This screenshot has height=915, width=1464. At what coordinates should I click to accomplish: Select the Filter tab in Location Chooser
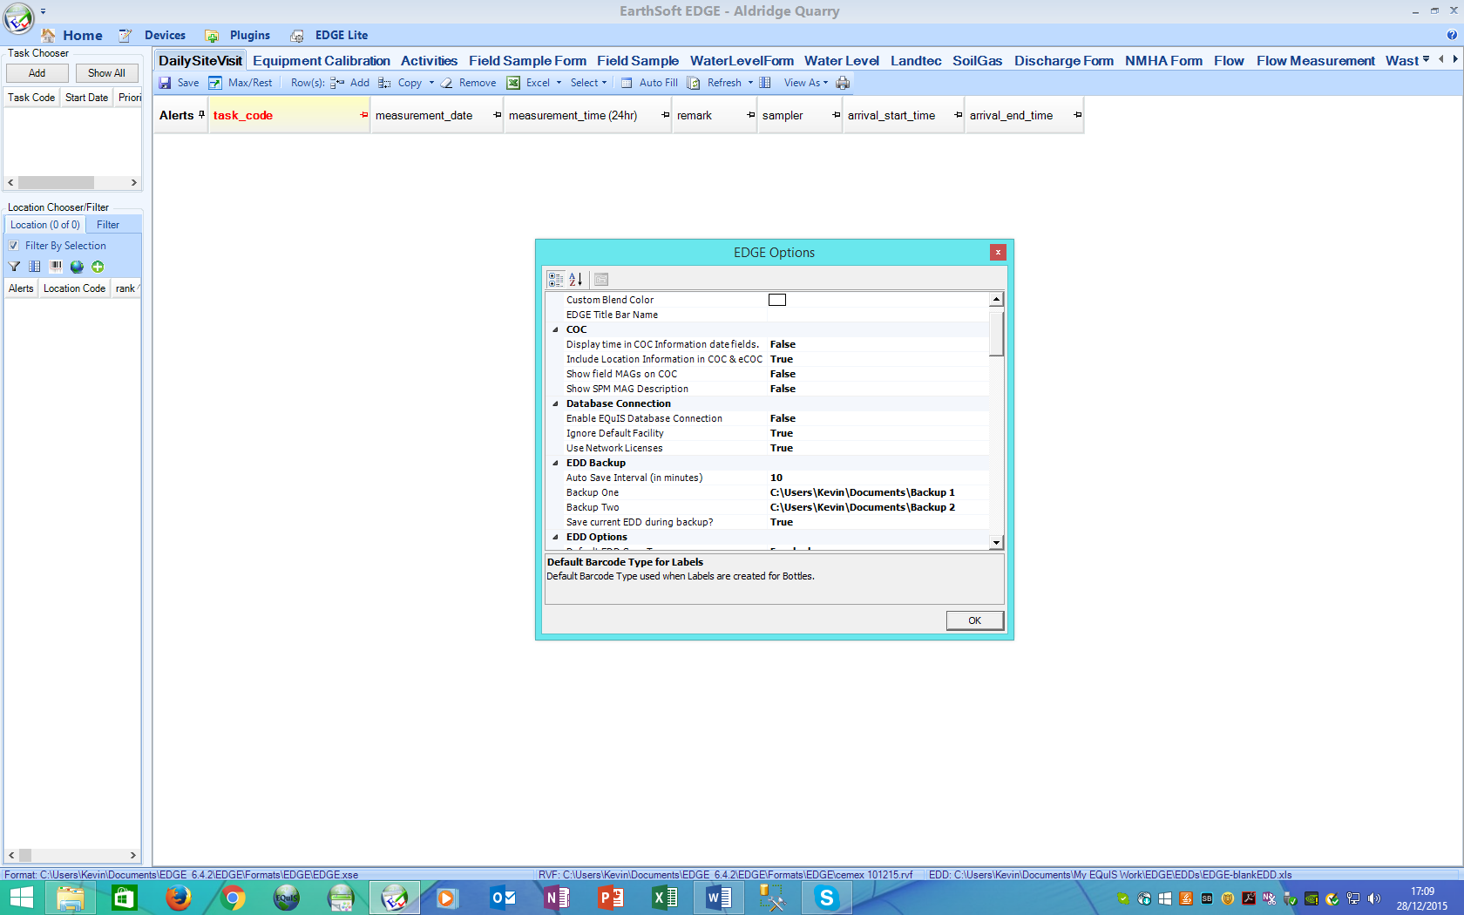(108, 225)
